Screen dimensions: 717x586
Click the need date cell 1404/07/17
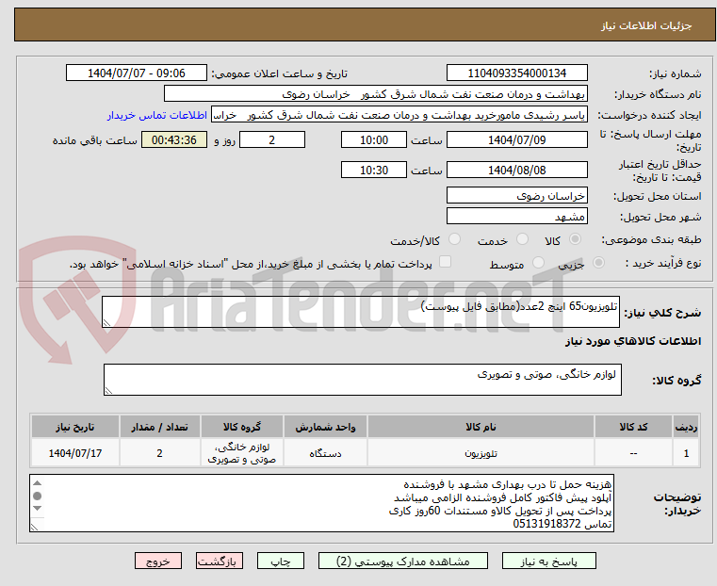(75, 453)
